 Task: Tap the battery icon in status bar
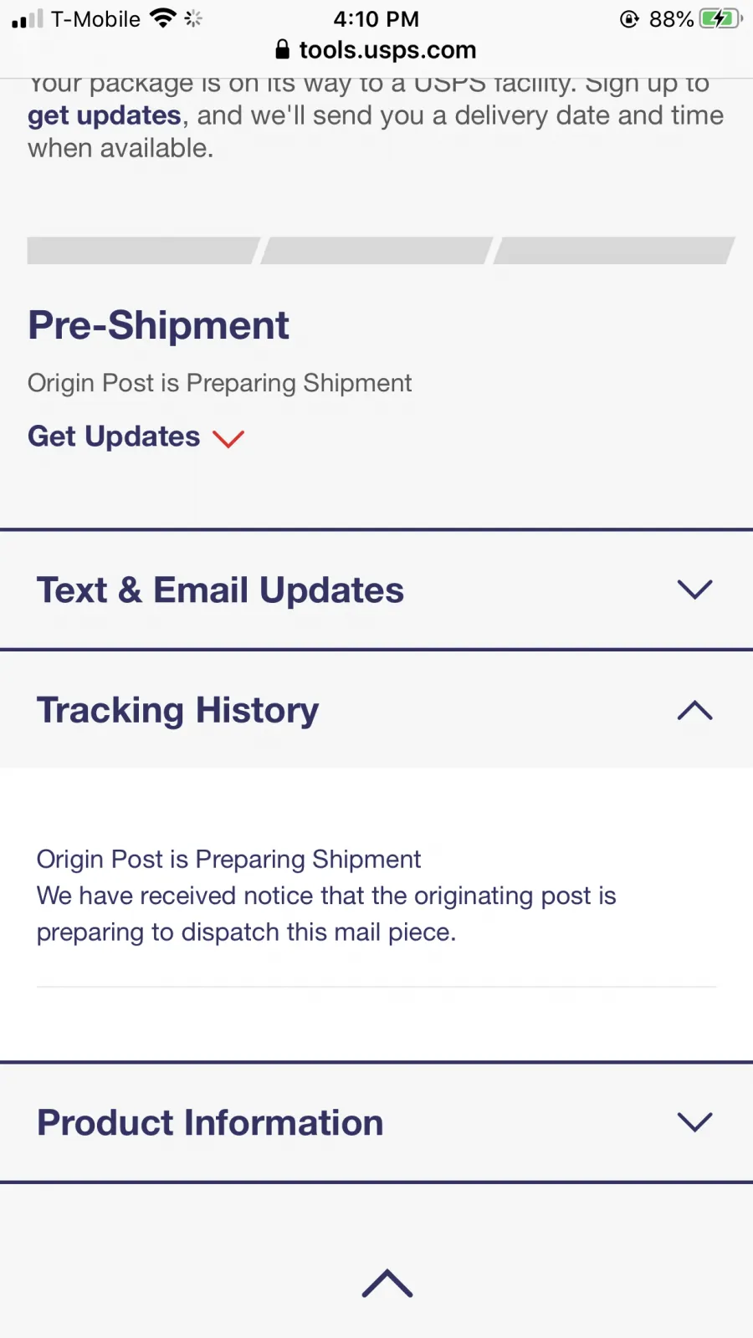tap(720, 18)
